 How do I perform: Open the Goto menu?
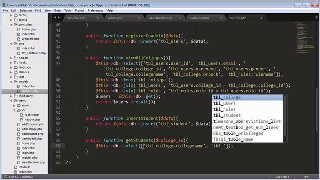pos(58,10)
